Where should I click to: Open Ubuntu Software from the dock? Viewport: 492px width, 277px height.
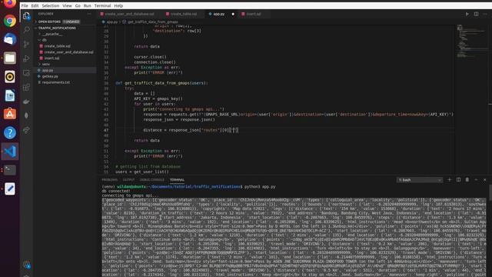(x=10, y=114)
